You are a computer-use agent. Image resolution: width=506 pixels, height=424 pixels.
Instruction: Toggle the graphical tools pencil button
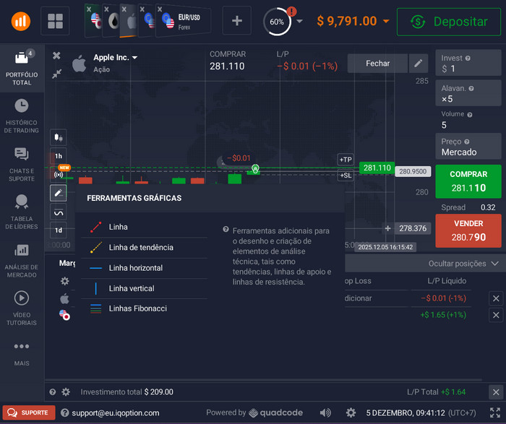point(59,193)
